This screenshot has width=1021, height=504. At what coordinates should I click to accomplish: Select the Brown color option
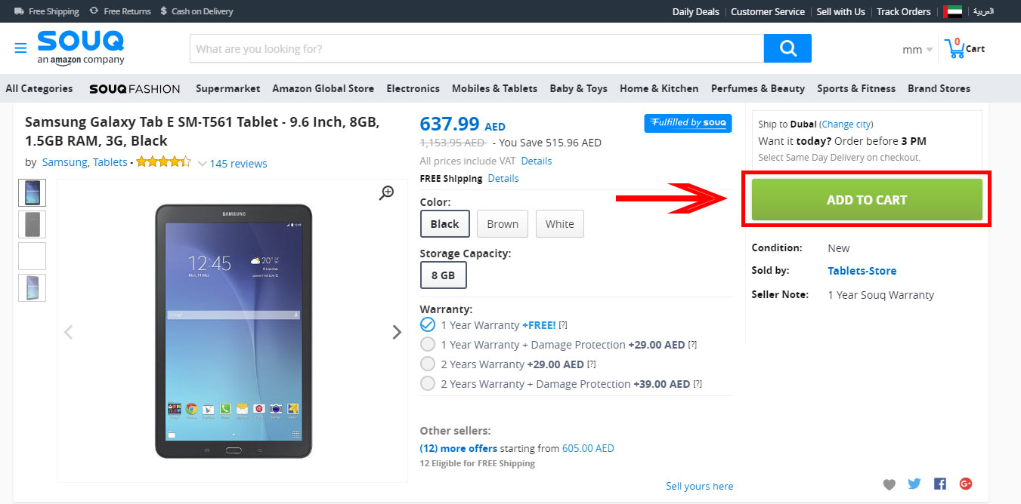(503, 224)
